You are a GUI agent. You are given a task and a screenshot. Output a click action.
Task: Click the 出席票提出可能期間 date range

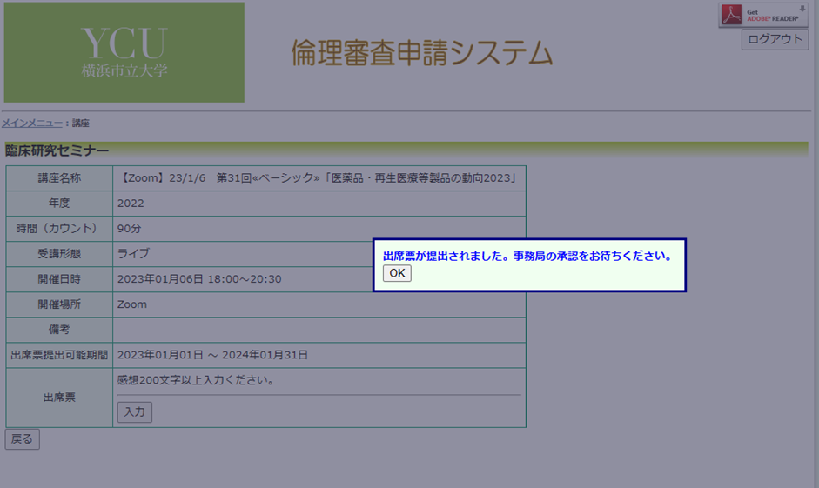[212, 355]
